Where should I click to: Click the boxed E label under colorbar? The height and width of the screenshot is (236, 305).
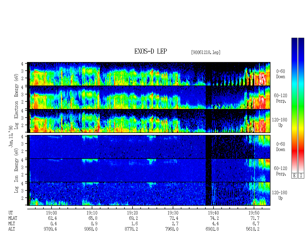click(294, 176)
